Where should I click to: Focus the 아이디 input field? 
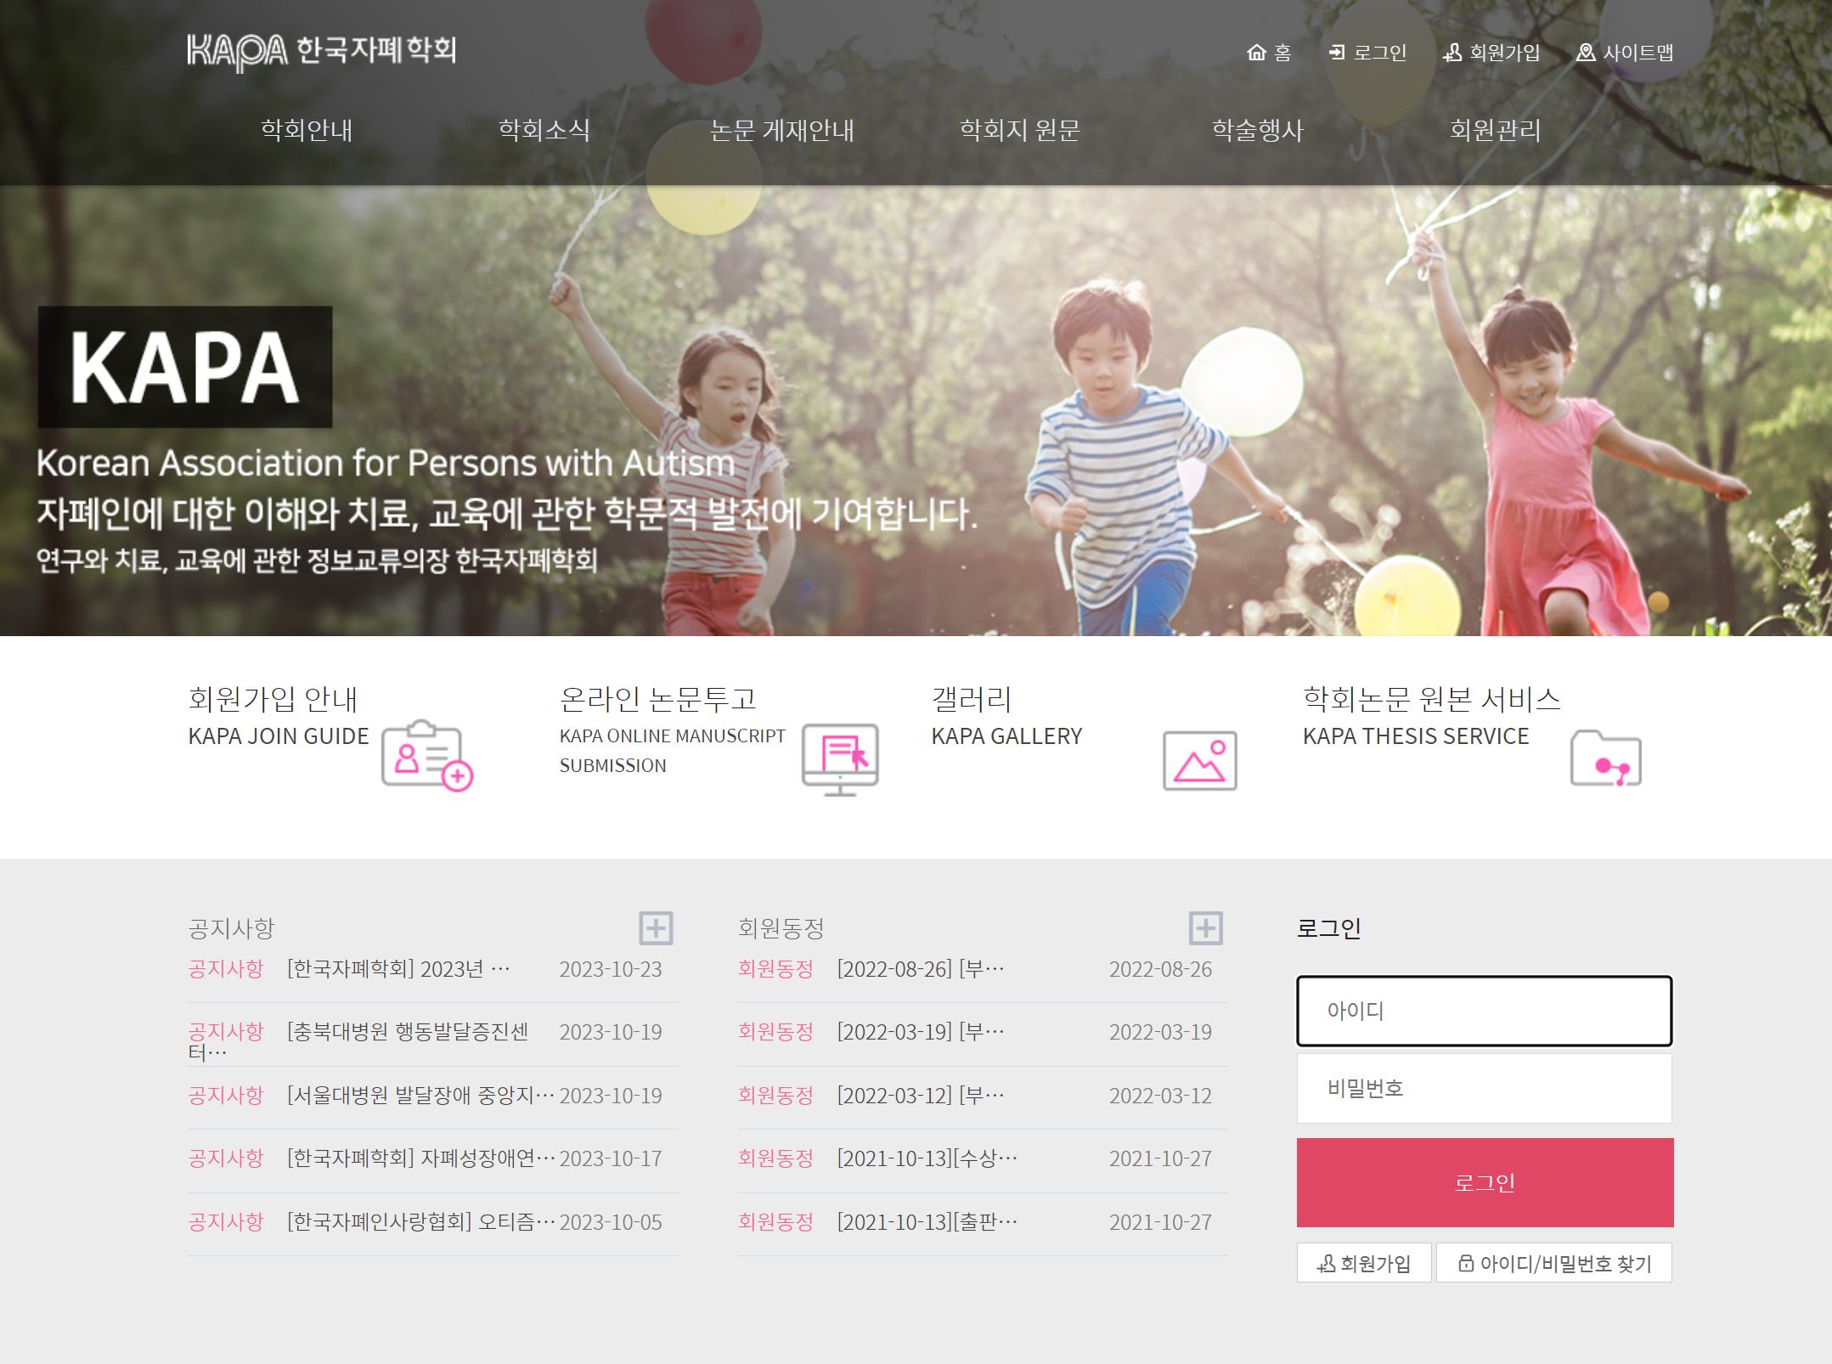point(1484,1011)
